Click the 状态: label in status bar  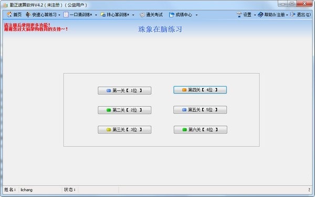(70, 190)
